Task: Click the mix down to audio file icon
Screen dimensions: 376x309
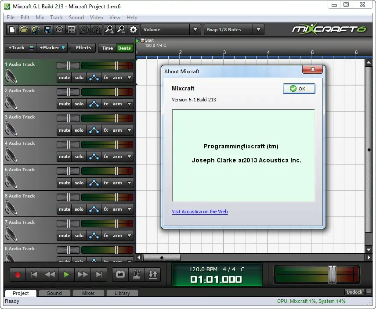Action: (x=71, y=30)
